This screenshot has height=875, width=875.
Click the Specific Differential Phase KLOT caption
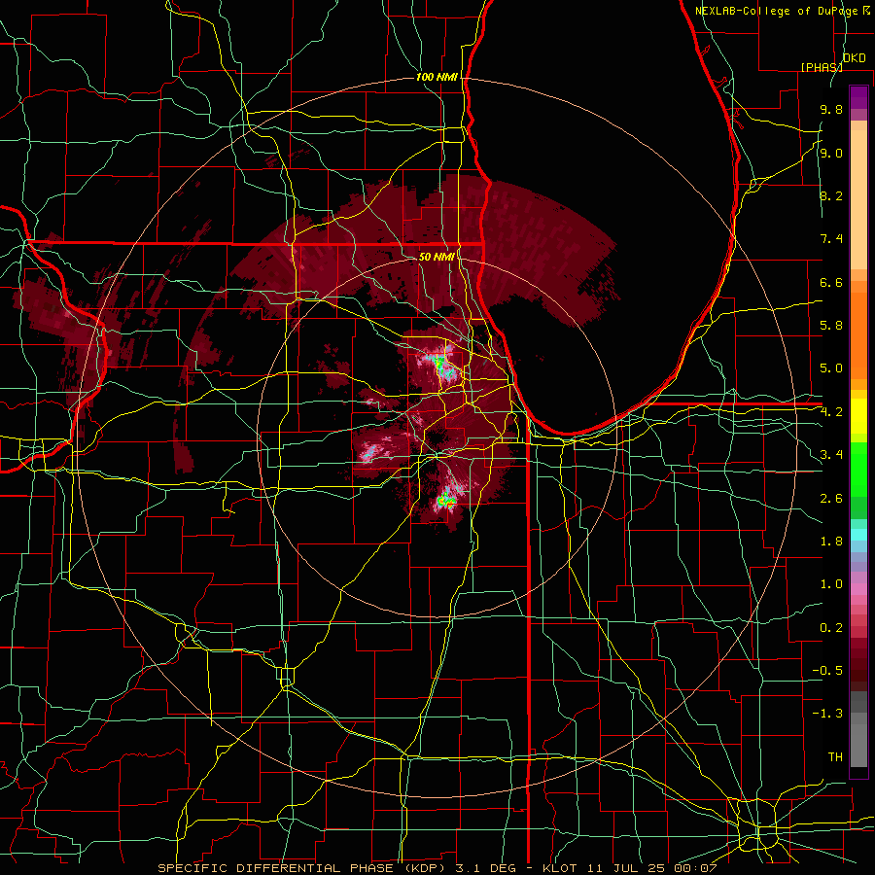click(x=437, y=868)
